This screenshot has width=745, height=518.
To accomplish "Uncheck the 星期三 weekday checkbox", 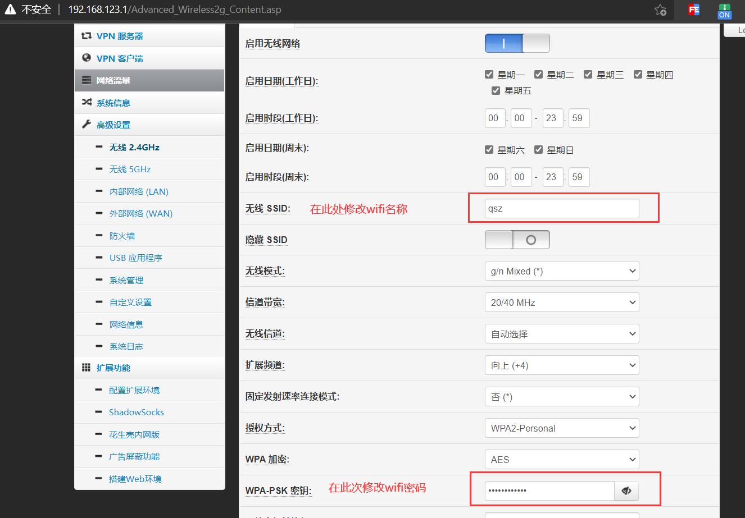I will click(x=588, y=74).
